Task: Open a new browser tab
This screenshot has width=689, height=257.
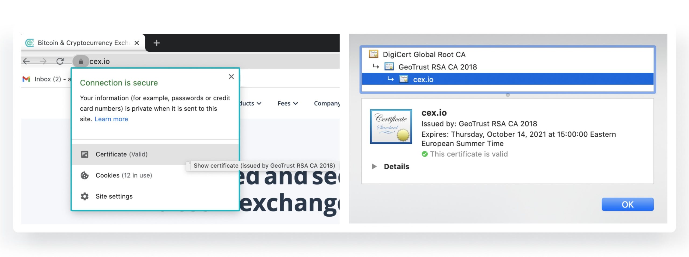Action: 157,43
